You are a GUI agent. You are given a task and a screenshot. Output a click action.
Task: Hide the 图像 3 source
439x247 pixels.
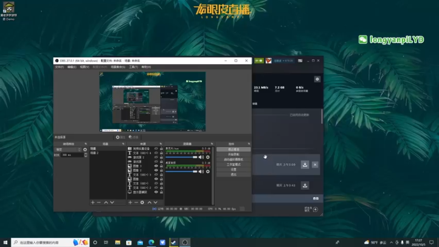click(x=156, y=166)
